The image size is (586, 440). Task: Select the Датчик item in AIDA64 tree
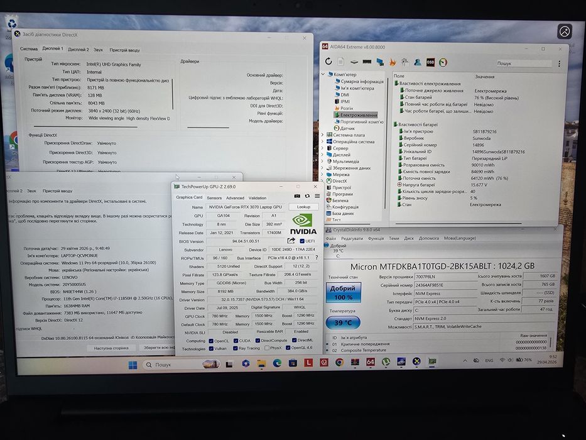[x=344, y=128]
